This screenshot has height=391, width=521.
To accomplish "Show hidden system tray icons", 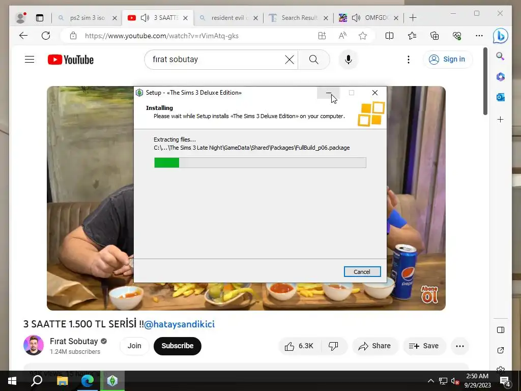I will (x=430, y=381).
